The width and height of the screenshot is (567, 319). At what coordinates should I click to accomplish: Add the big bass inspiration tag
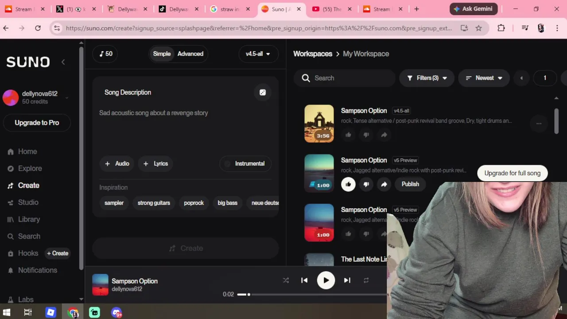coord(227,203)
